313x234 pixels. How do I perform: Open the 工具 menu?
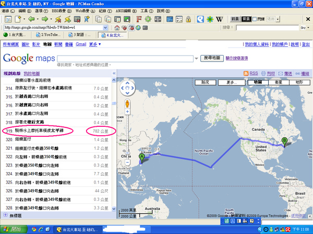pos(147,11)
